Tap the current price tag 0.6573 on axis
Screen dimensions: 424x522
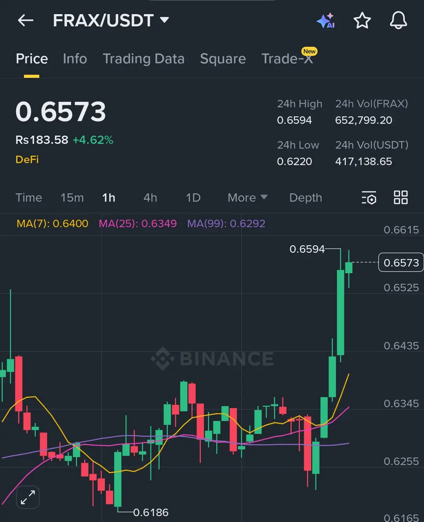(x=401, y=263)
